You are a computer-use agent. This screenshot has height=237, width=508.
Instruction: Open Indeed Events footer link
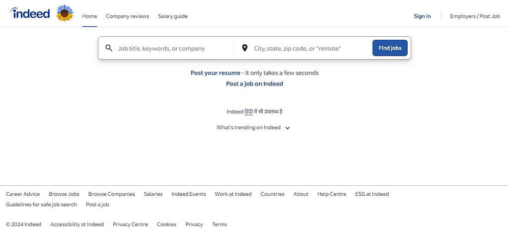189,194
